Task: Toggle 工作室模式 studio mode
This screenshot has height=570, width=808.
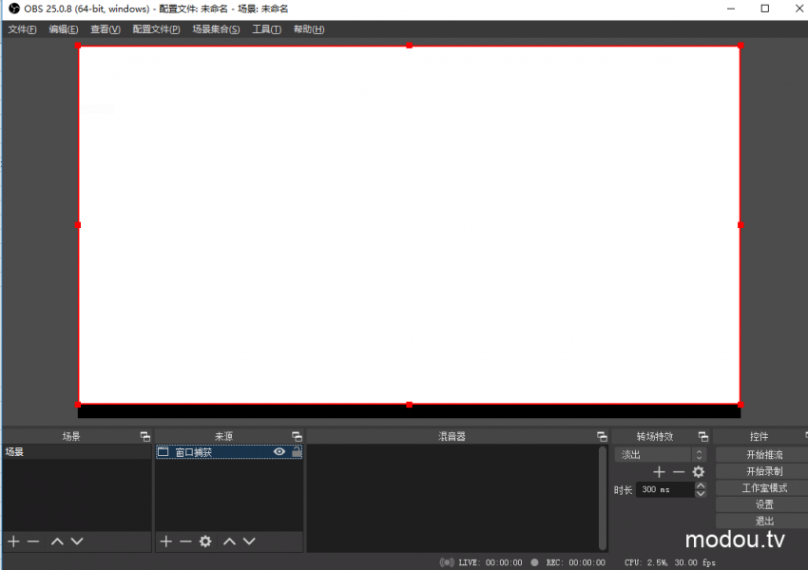Action: click(764, 487)
